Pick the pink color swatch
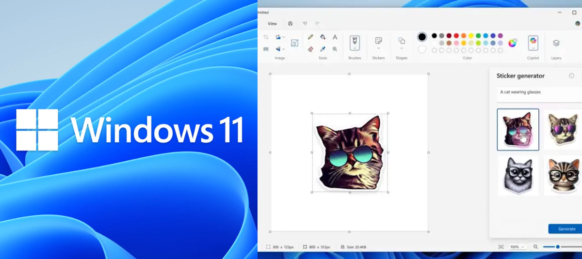Screen dimensions: 582x259 click(456, 43)
